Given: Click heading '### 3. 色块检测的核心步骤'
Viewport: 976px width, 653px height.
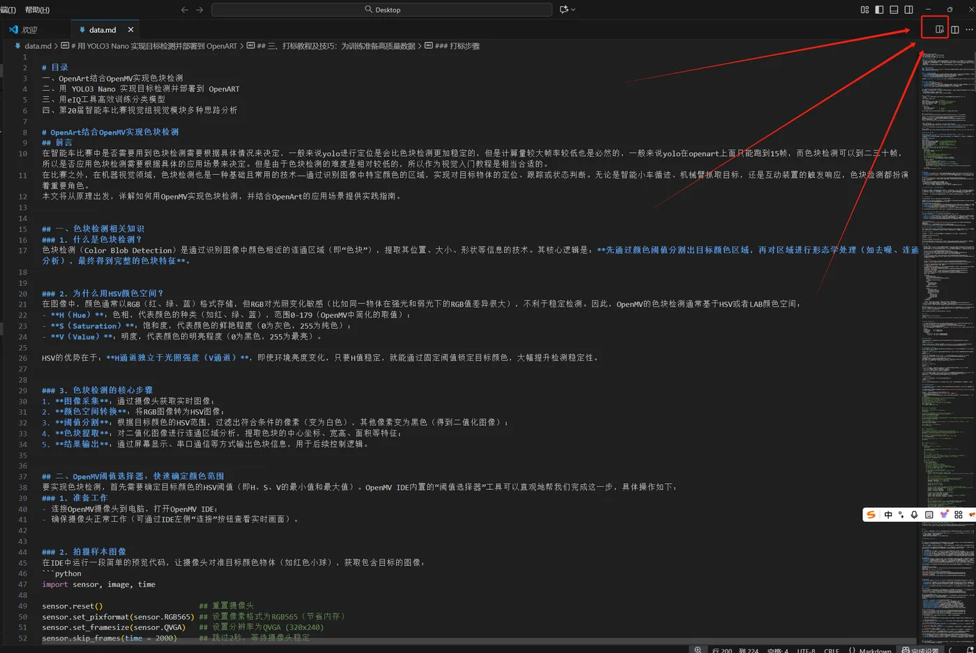Looking at the screenshot, I should click(x=97, y=390).
